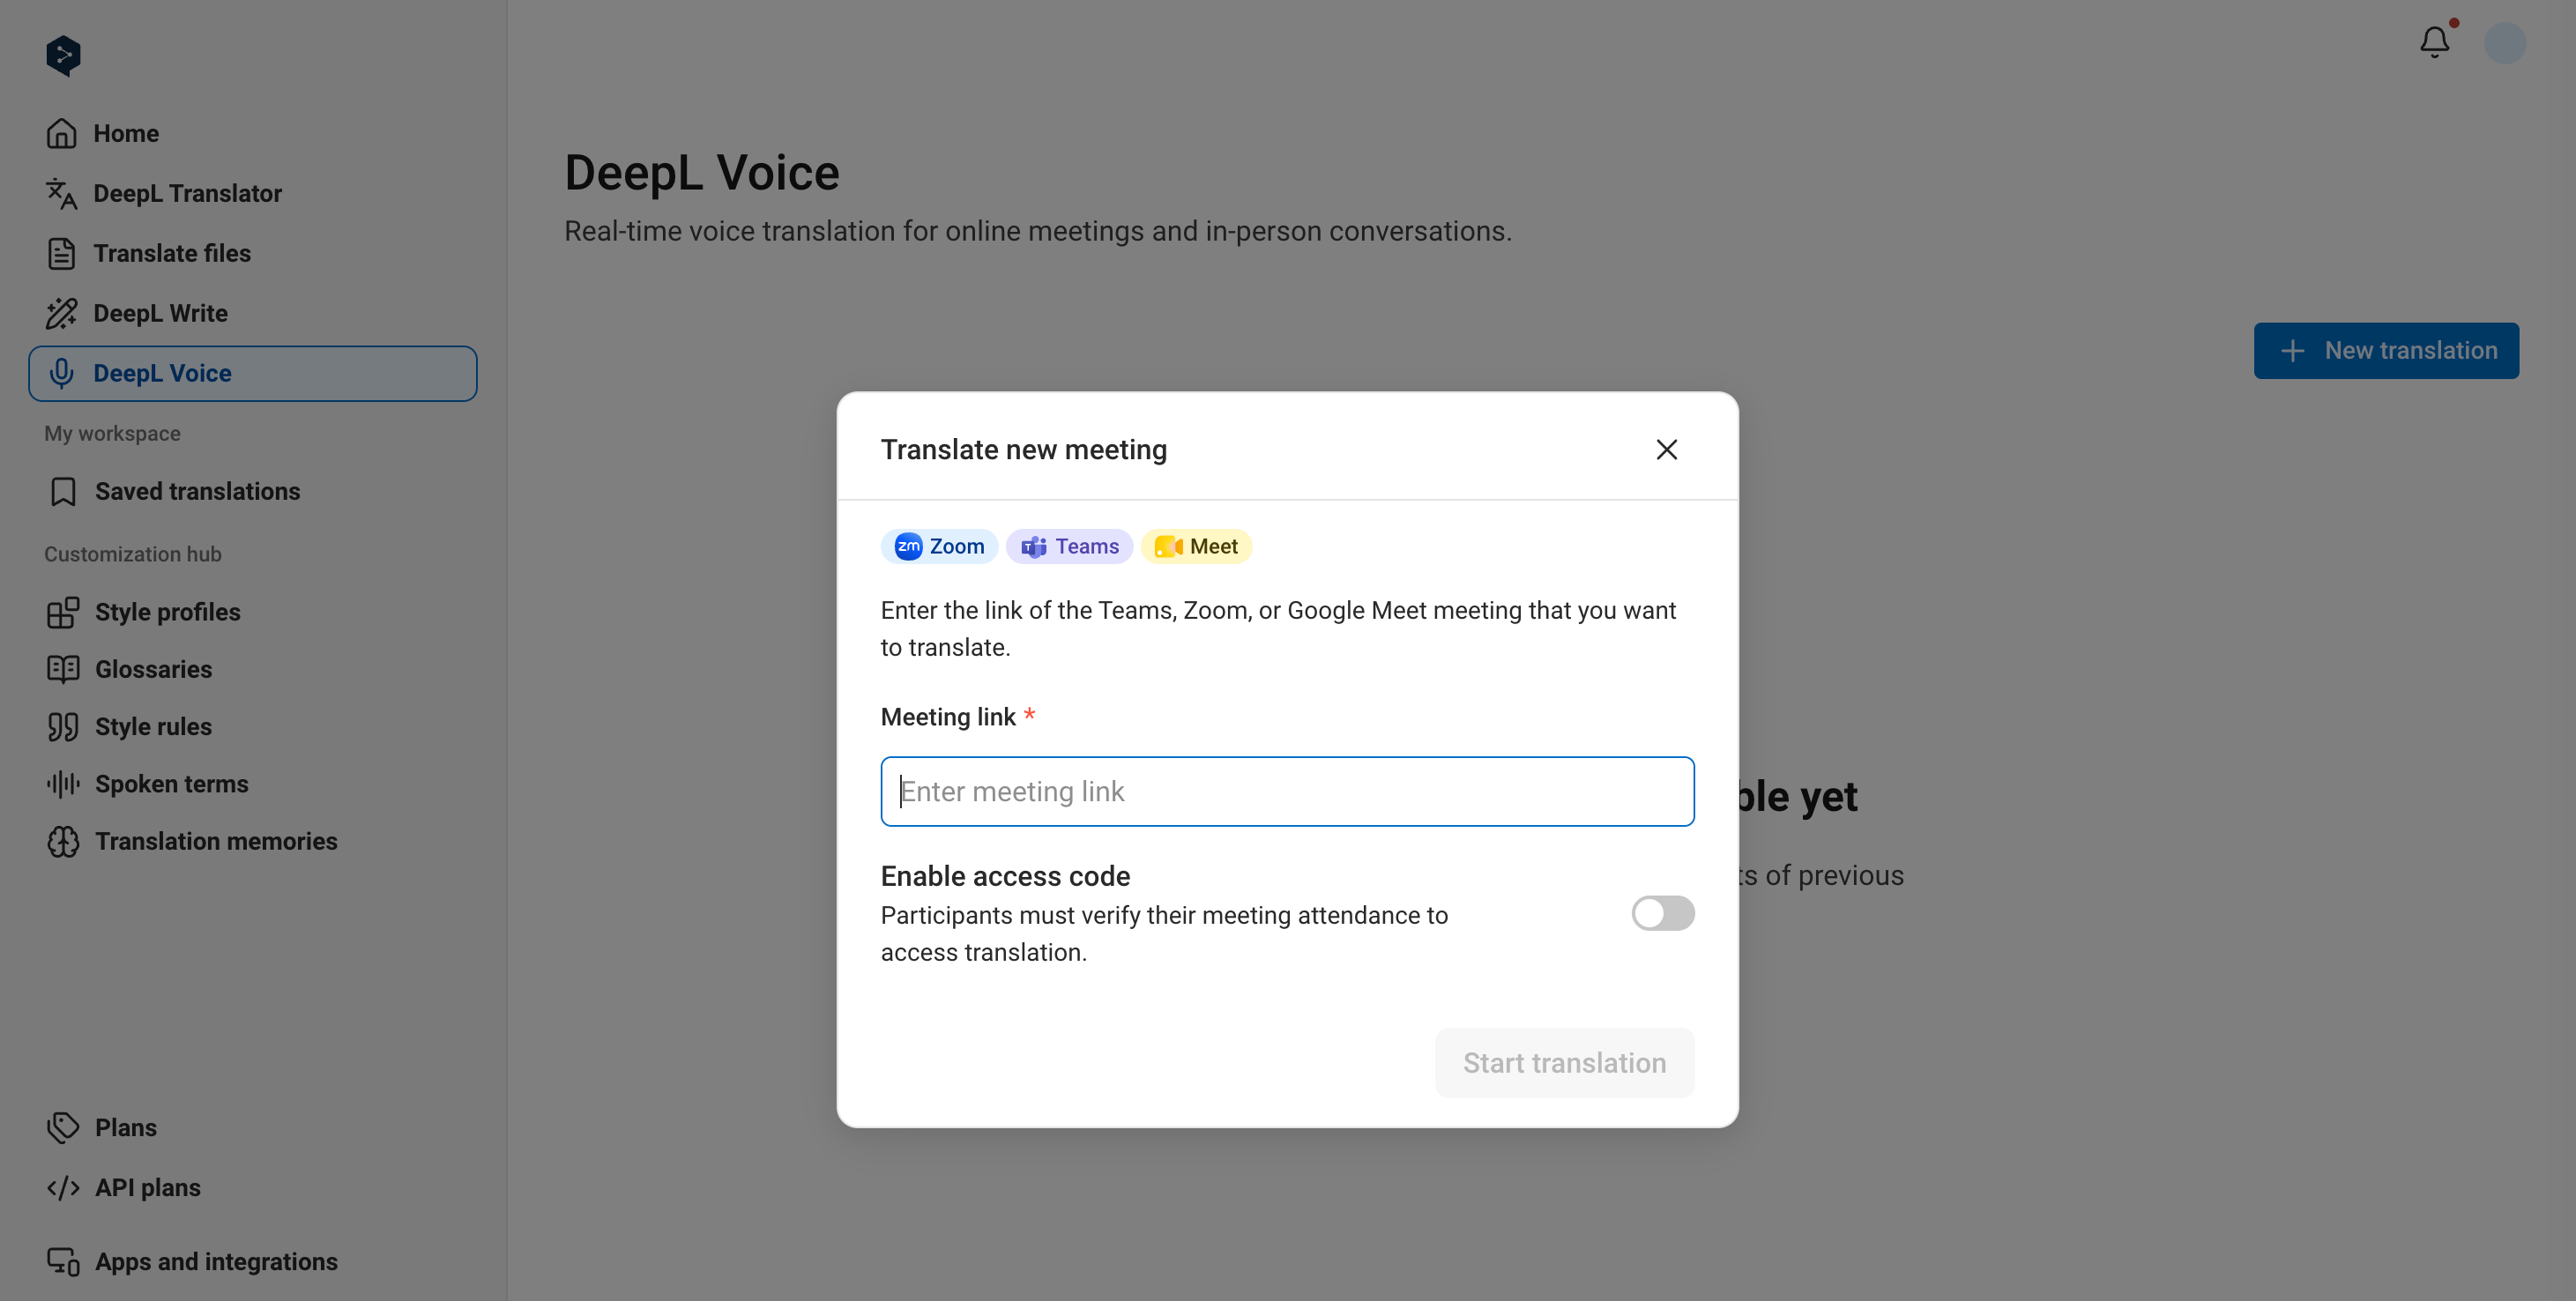Go to Home in the sidebar

click(252, 133)
